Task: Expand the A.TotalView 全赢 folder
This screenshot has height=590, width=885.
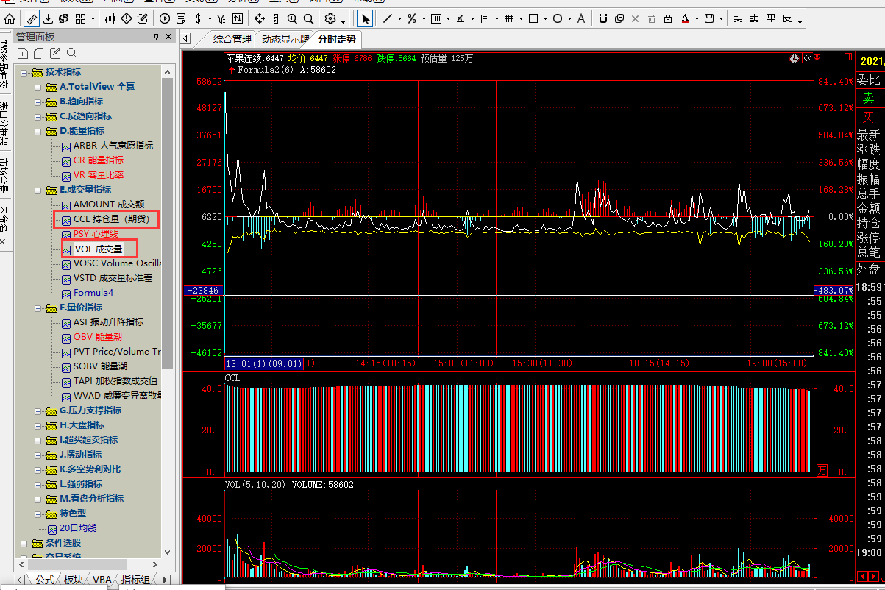Action: coord(38,87)
